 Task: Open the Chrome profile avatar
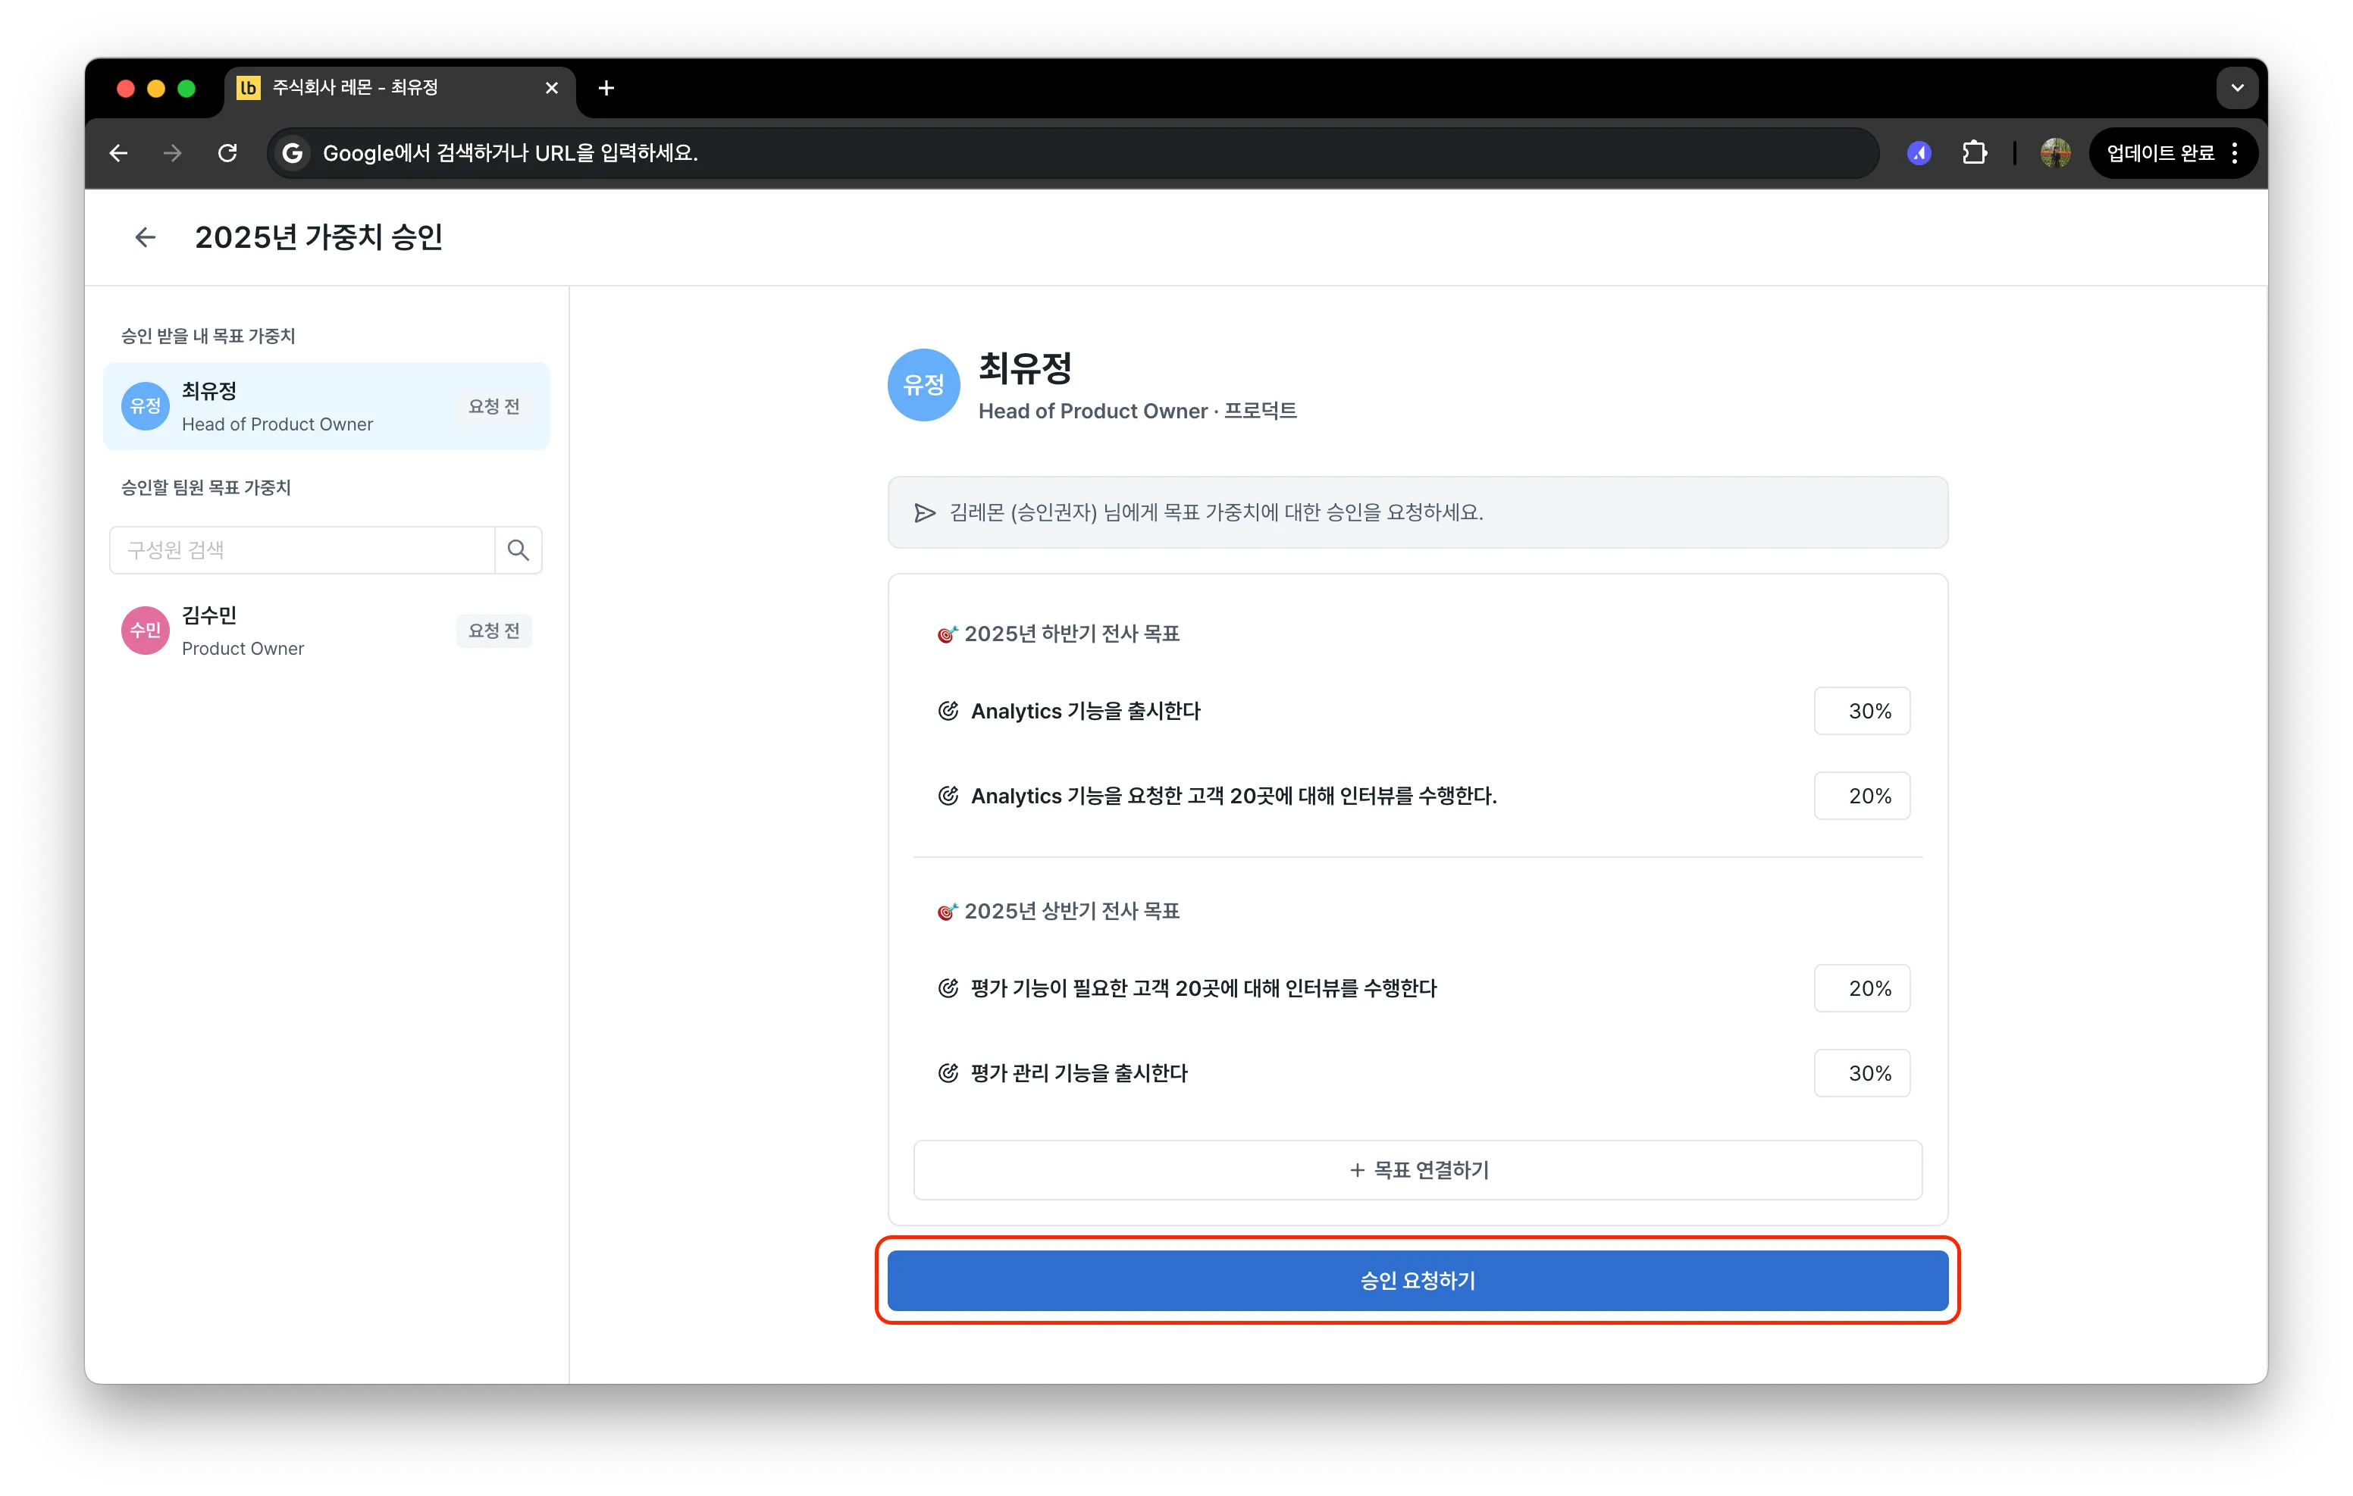2056,152
